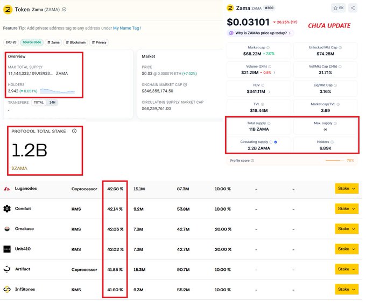This screenshot has width=366, height=302.
Task: Select the Omakase operator name
Action: [x=24, y=228]
